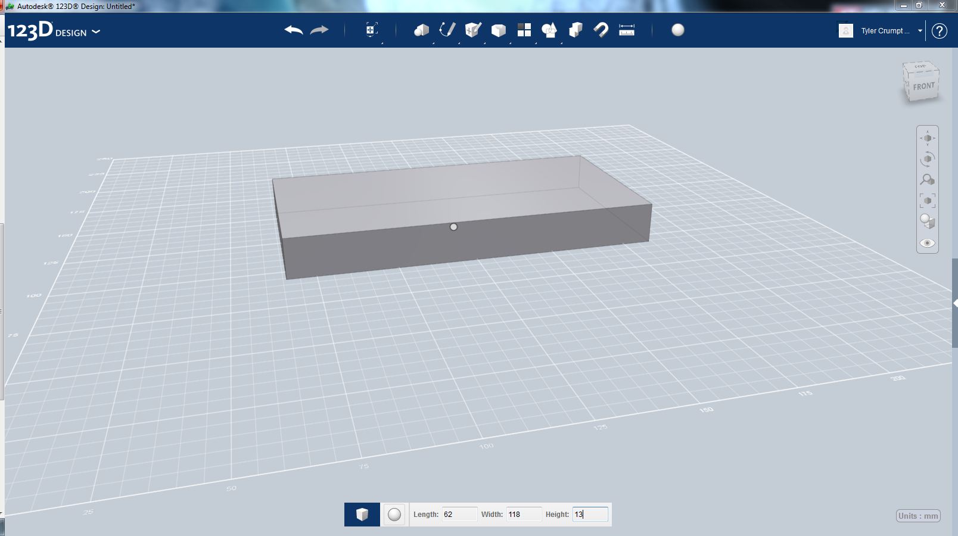
Task: Click the round handle on the box
Action: 453,227
